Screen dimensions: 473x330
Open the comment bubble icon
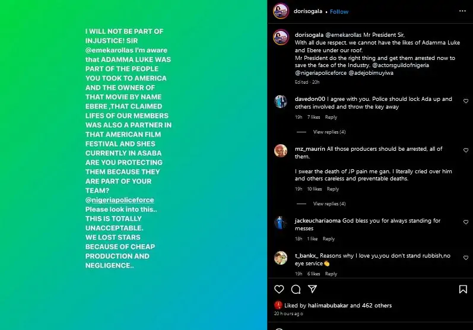coord(296,289)
